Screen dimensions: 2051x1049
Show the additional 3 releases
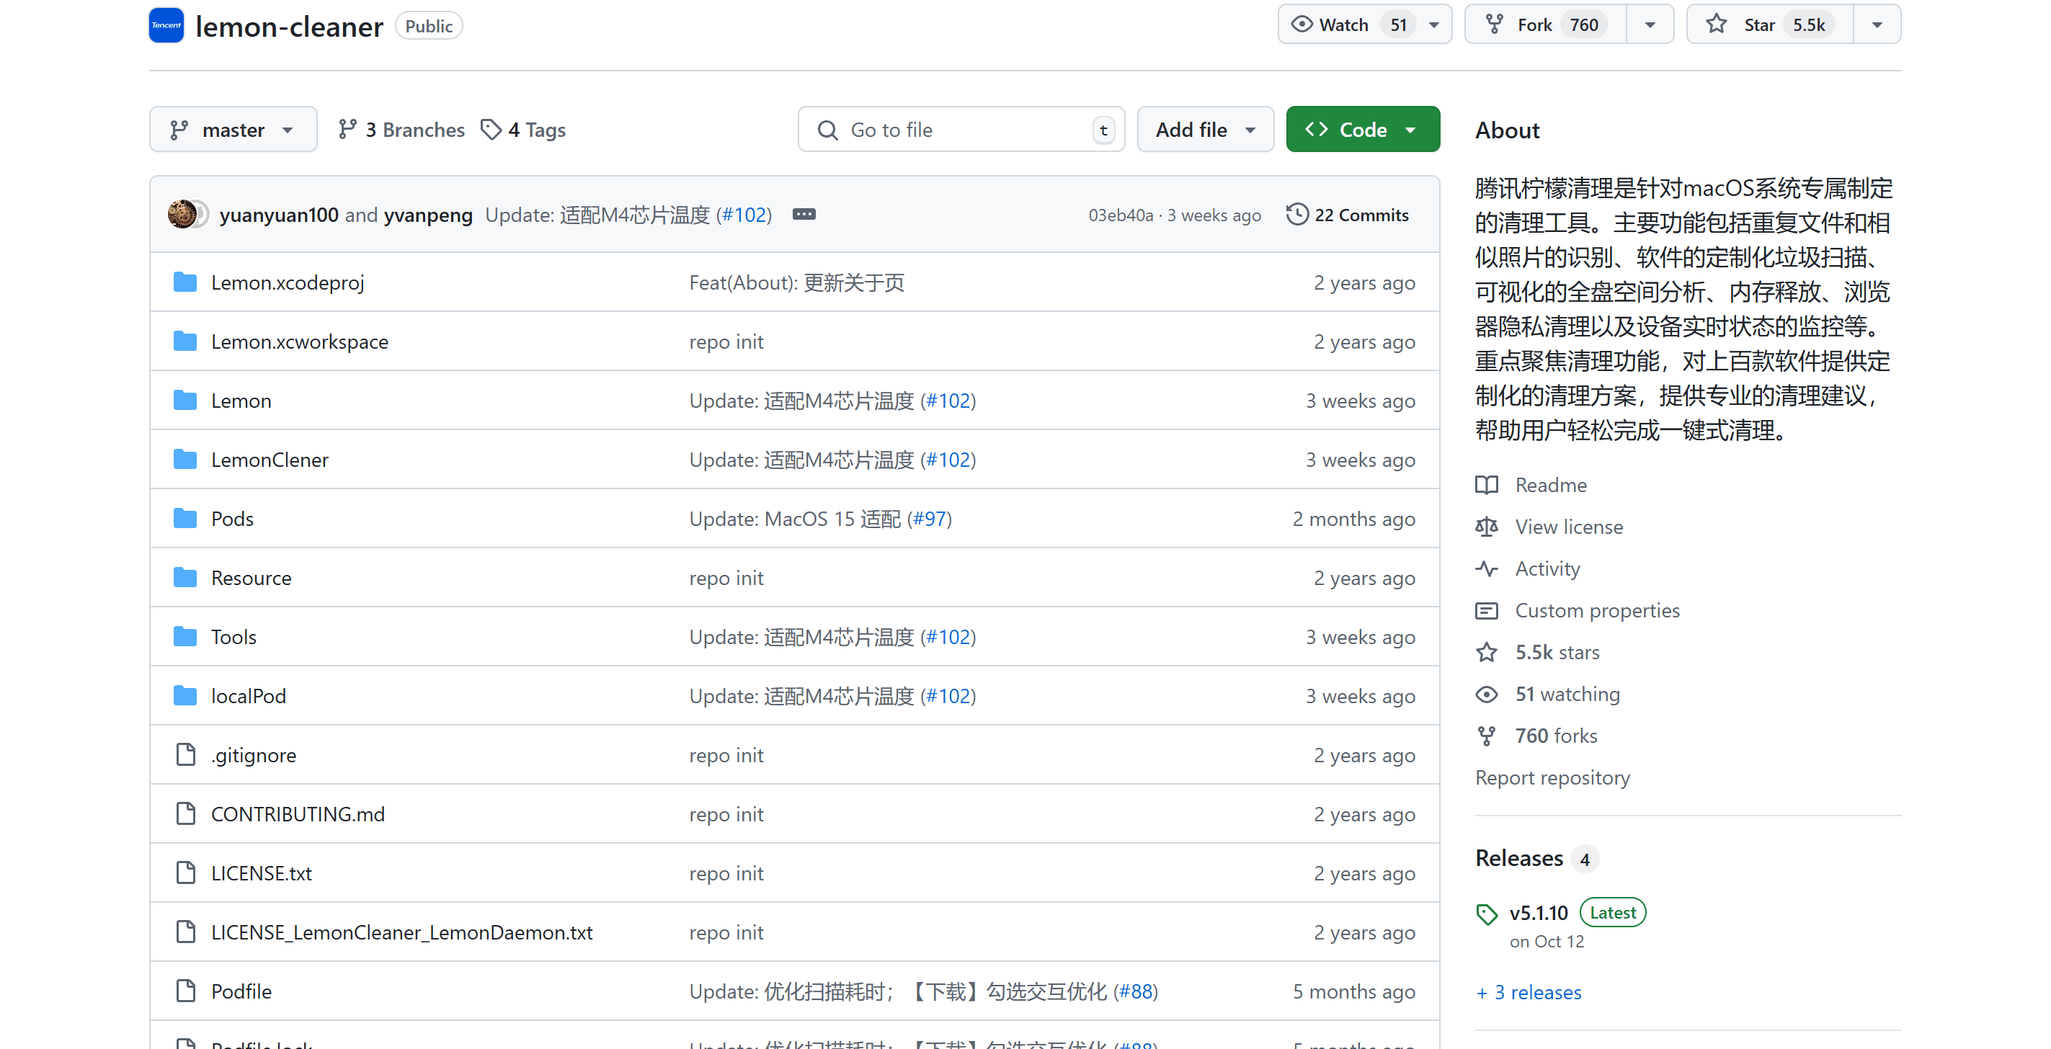point(1529,993)
